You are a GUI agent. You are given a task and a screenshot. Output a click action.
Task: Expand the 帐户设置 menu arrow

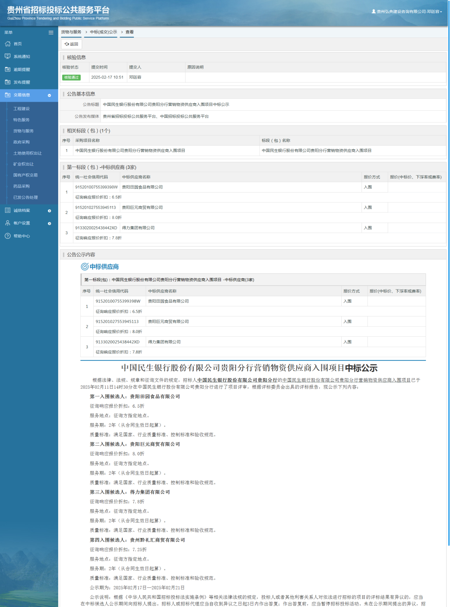49,224
